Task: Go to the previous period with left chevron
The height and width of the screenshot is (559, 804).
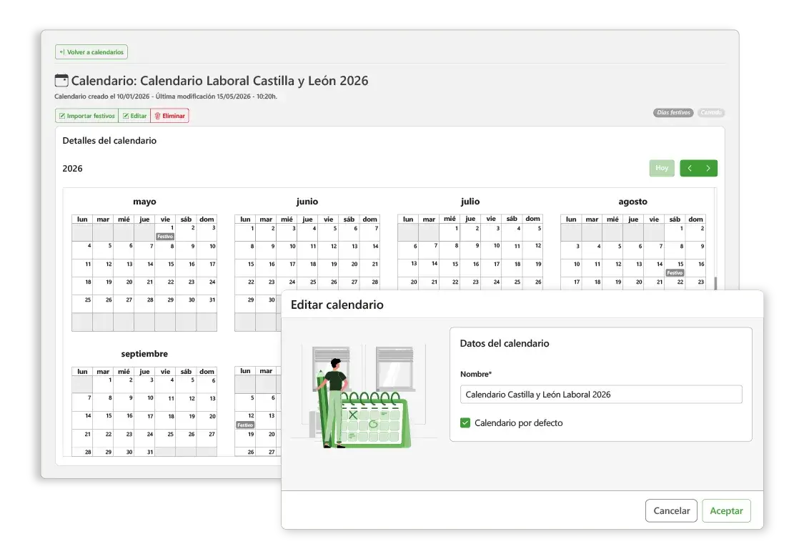Action: coord(690,168)
